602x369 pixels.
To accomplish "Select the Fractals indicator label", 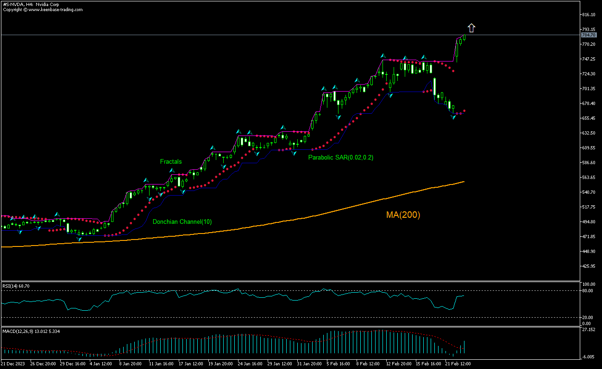I will (x=171, y=162).
